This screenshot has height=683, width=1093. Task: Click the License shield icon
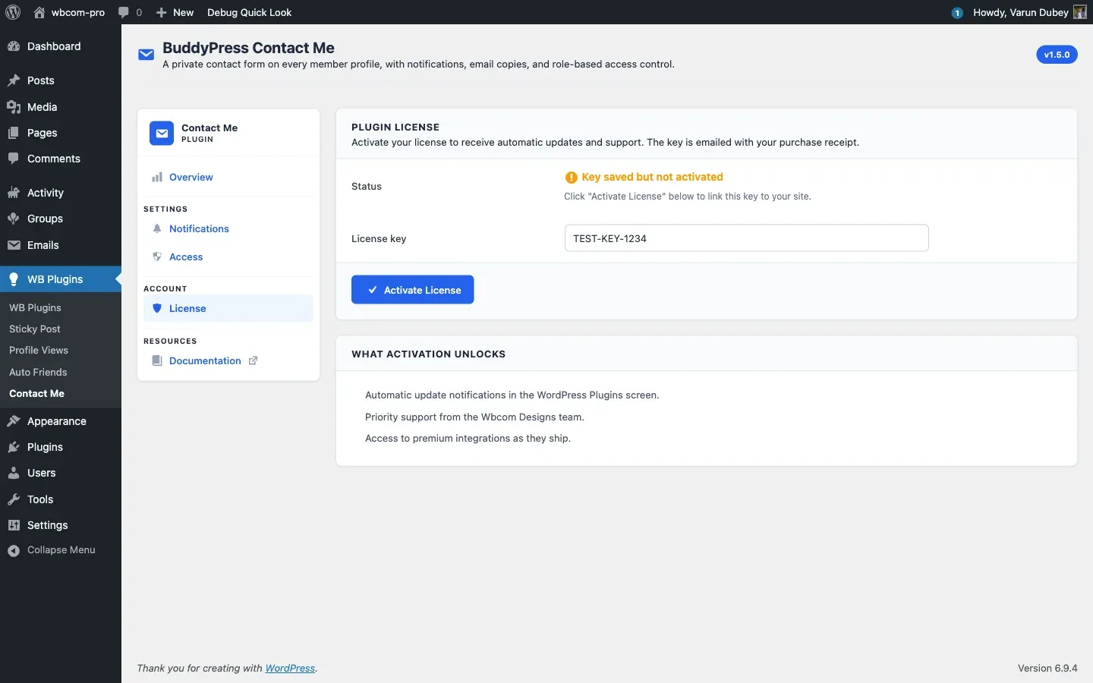tap(157, 308)
